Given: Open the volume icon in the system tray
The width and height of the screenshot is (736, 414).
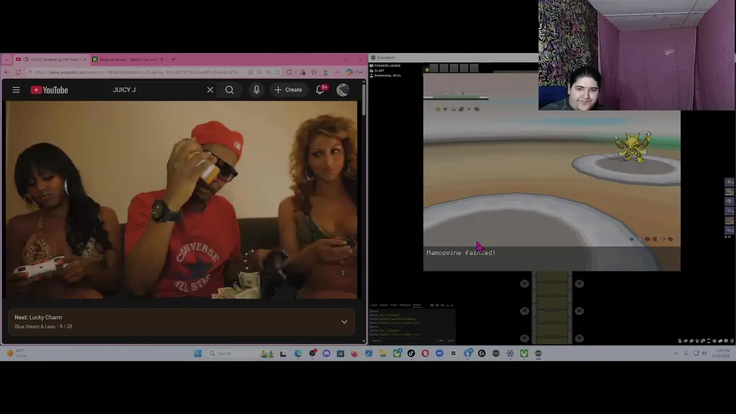Looking at the screenshot, I should pyautogui.click(x=704, y=353).
